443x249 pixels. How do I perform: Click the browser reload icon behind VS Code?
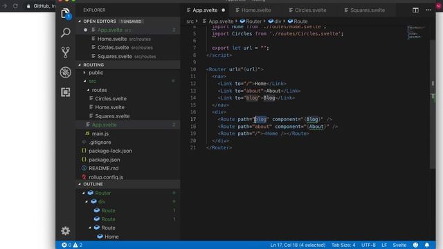coord(15,6)
